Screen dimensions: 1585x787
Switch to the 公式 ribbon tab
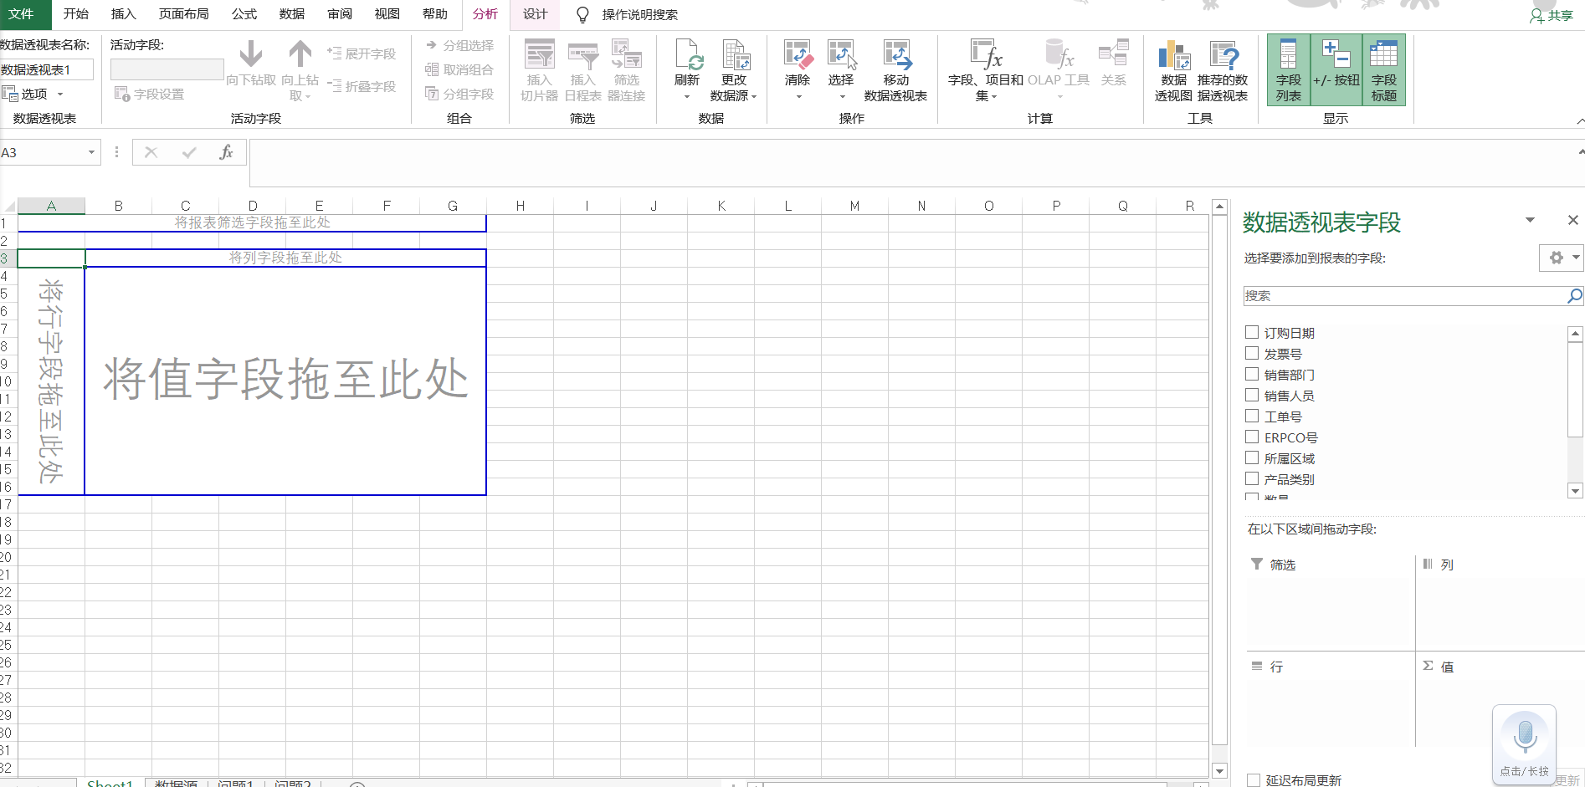(244, 14)
